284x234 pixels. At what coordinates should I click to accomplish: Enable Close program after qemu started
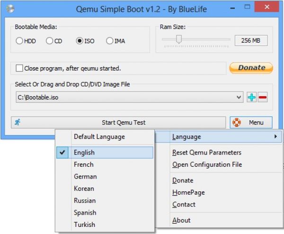19,68
